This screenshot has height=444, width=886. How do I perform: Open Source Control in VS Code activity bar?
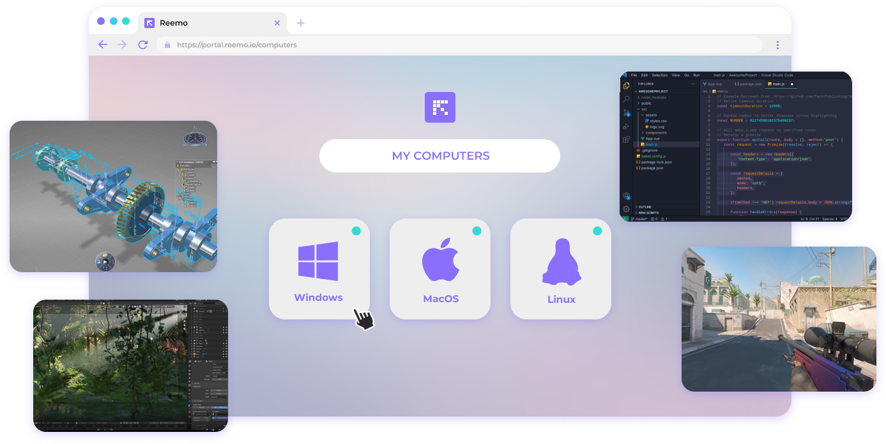click(626, 112)
